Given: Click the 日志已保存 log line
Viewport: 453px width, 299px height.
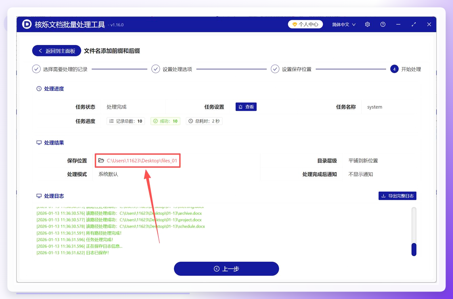Looking at the screenshot, I should pyautogui.click(x=73, y=253).
